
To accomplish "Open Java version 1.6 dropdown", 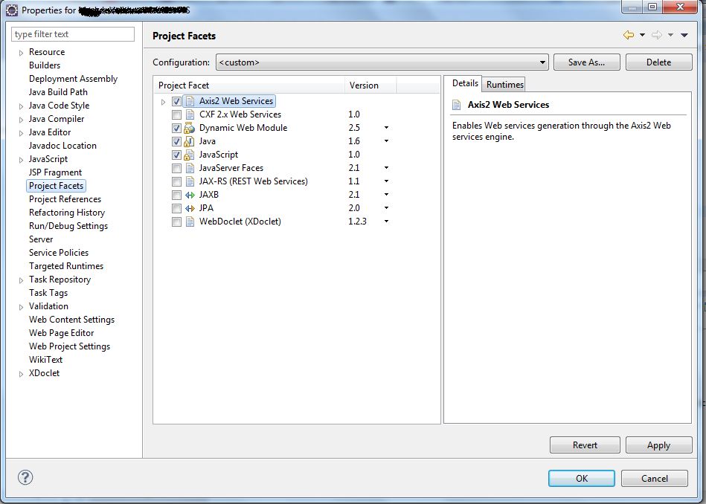I will (x=386, y=141).
